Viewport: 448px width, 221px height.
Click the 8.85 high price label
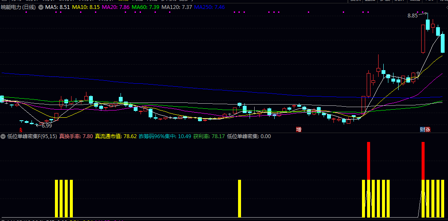pyautogui.click(x=412, y=16)
